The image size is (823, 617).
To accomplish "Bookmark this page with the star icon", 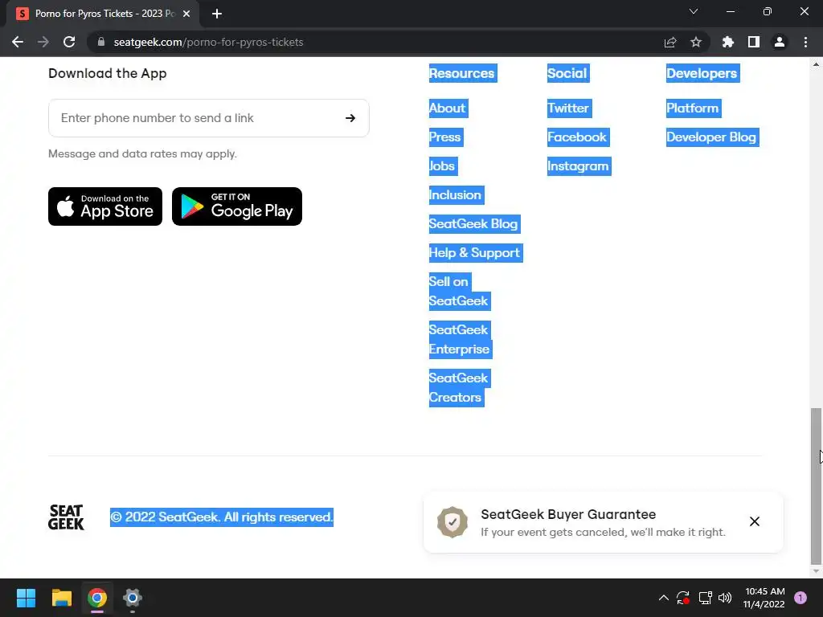I will pos(696,42).
